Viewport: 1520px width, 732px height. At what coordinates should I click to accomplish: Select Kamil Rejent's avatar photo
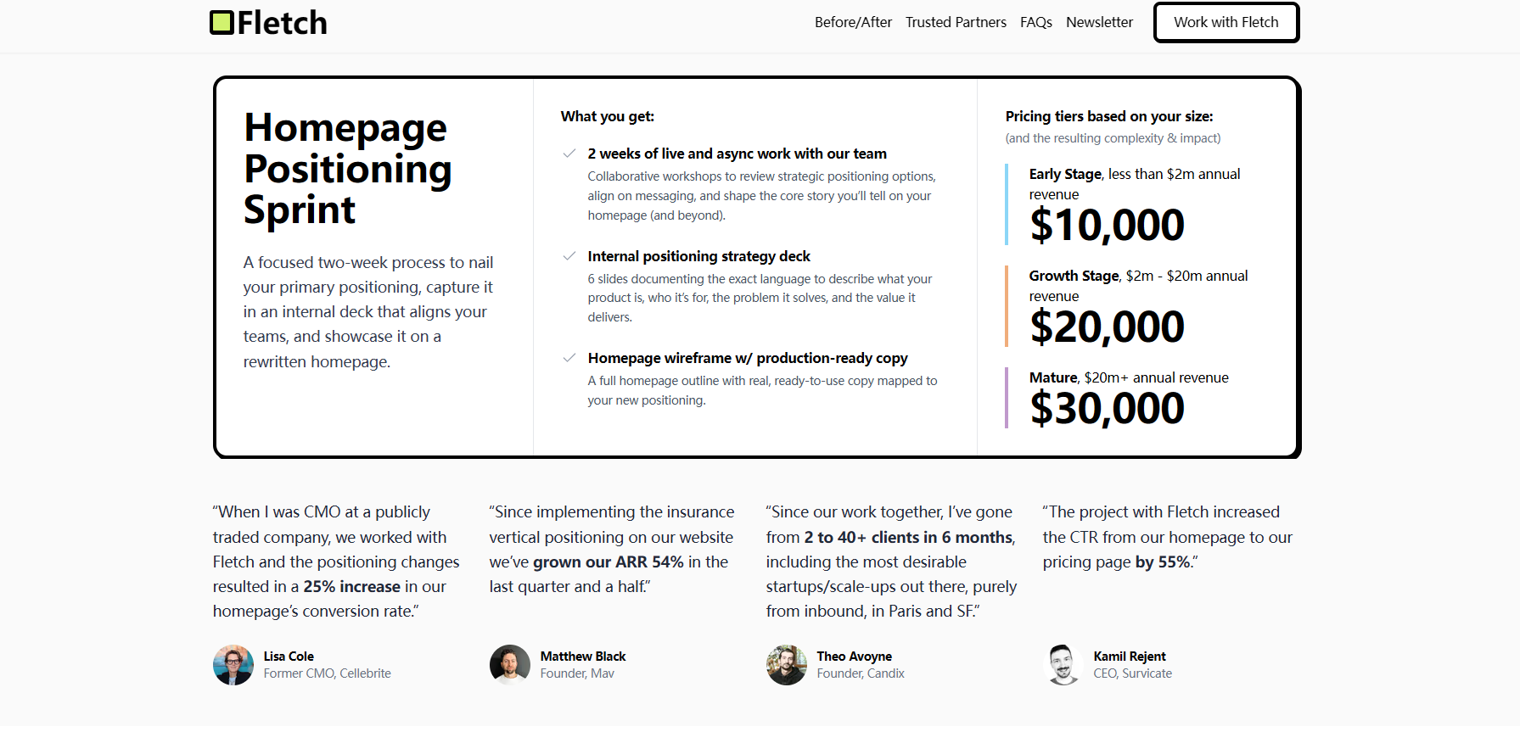[x=1063, y=665]
